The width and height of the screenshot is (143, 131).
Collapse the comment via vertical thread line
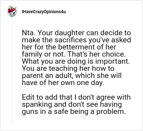(12, 71)
